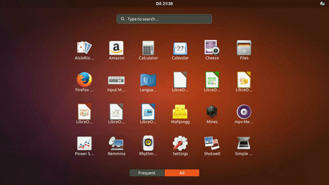Open the top bar clock showing 21:30

[x=164, y=4]
